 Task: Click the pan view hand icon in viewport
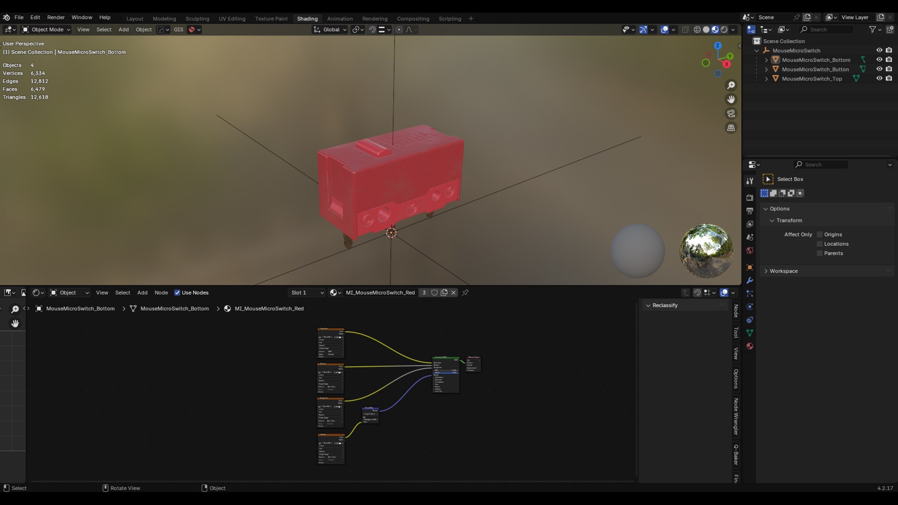click(731, 100)
